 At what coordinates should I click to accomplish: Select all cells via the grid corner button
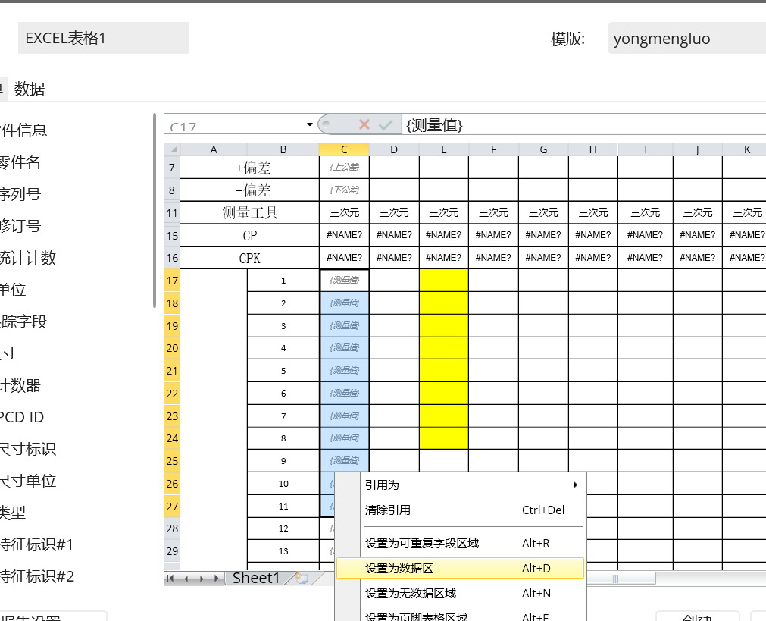coord(171,149)
